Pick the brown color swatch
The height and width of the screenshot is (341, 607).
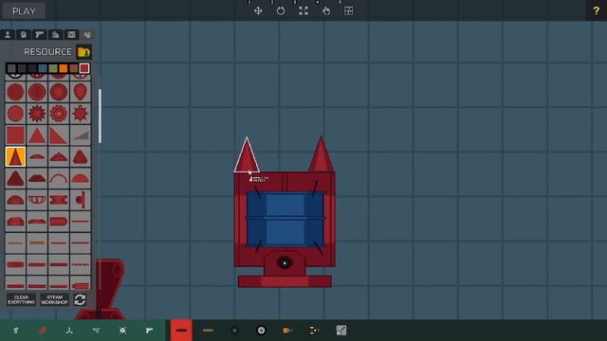(x=74, y=68)
